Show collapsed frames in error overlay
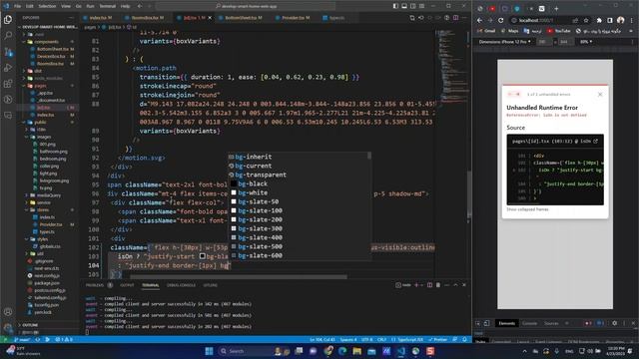Screen dimensions: 639x359 [x=527, y=209]
